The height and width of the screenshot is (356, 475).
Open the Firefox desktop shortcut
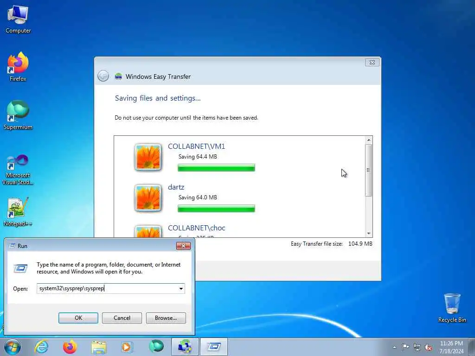pos(18,67)
